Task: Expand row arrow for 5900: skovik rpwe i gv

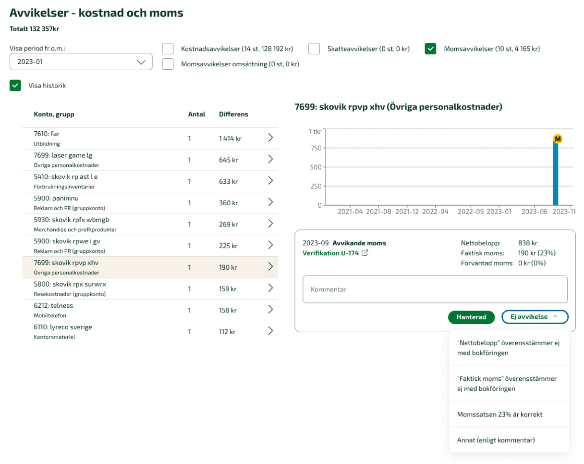Action: [x=270, y=245]
